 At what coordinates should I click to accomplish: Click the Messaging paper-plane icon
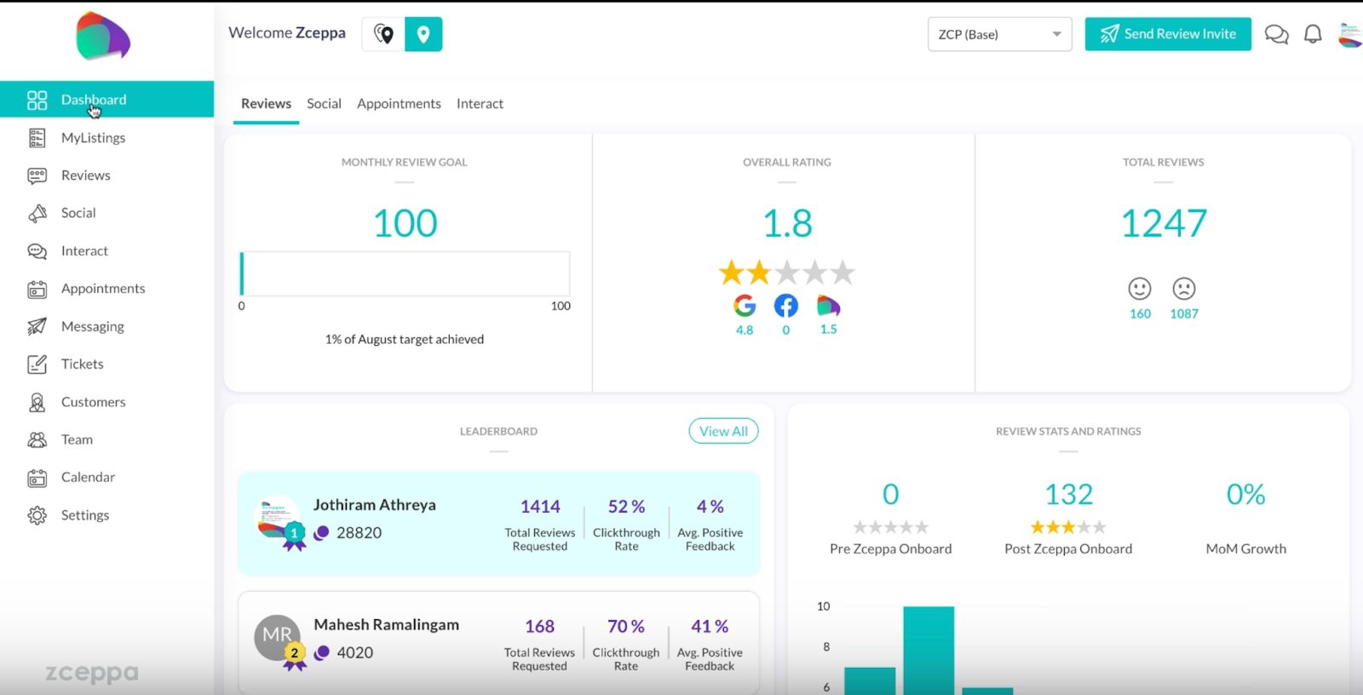(37, 326)
